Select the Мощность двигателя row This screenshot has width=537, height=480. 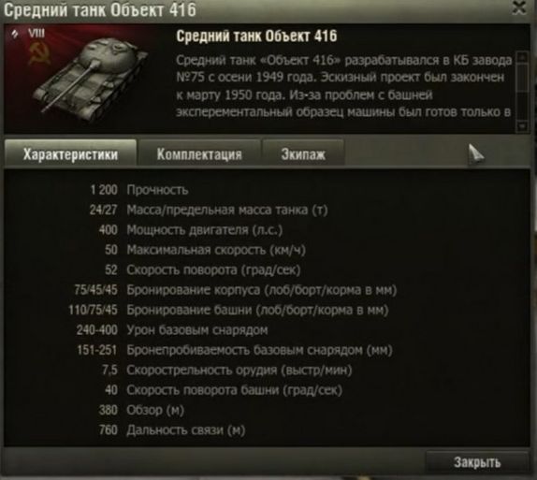pos(191,230)
